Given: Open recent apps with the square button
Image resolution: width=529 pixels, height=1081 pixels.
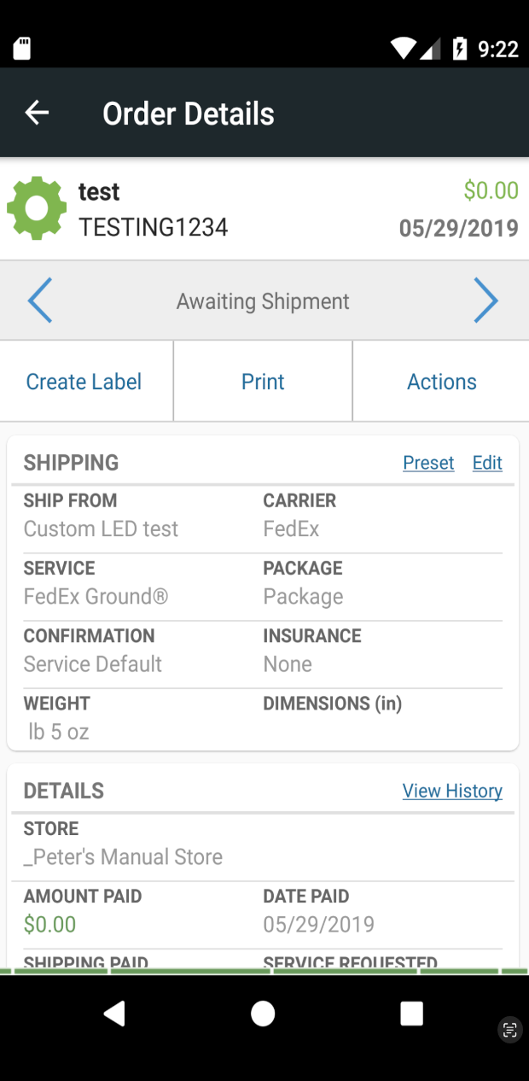Looking at the screenshot, I should tap(410, 1014).
